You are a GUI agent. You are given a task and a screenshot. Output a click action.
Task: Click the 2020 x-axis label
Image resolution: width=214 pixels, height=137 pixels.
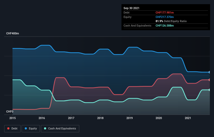click(159, 118)
